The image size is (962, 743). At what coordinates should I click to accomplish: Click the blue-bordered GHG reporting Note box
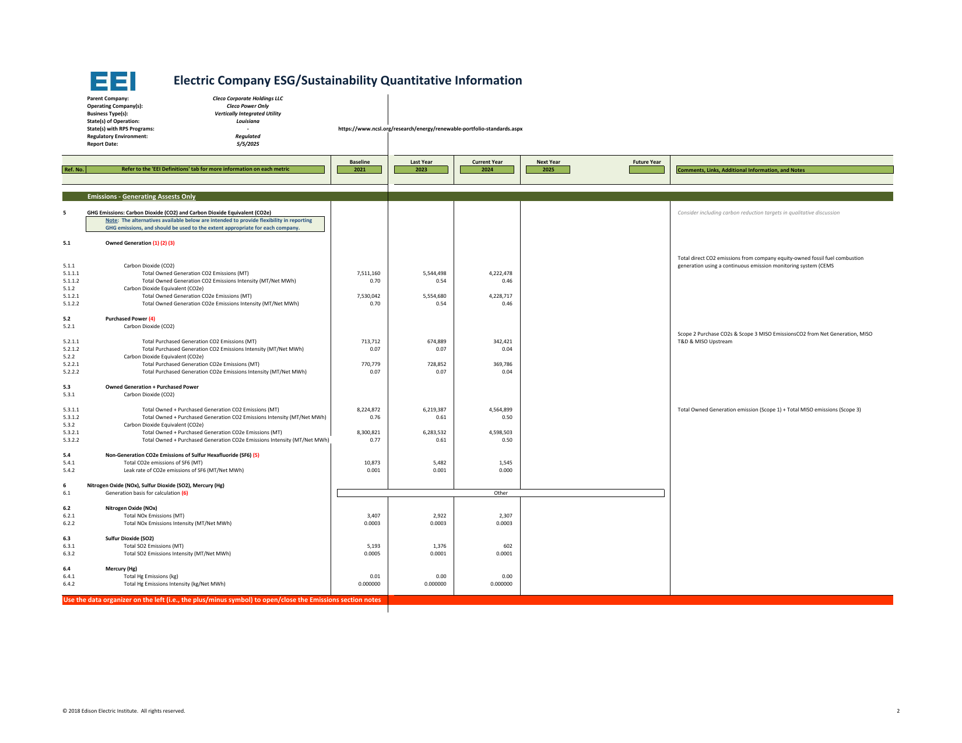click(205, 224)
